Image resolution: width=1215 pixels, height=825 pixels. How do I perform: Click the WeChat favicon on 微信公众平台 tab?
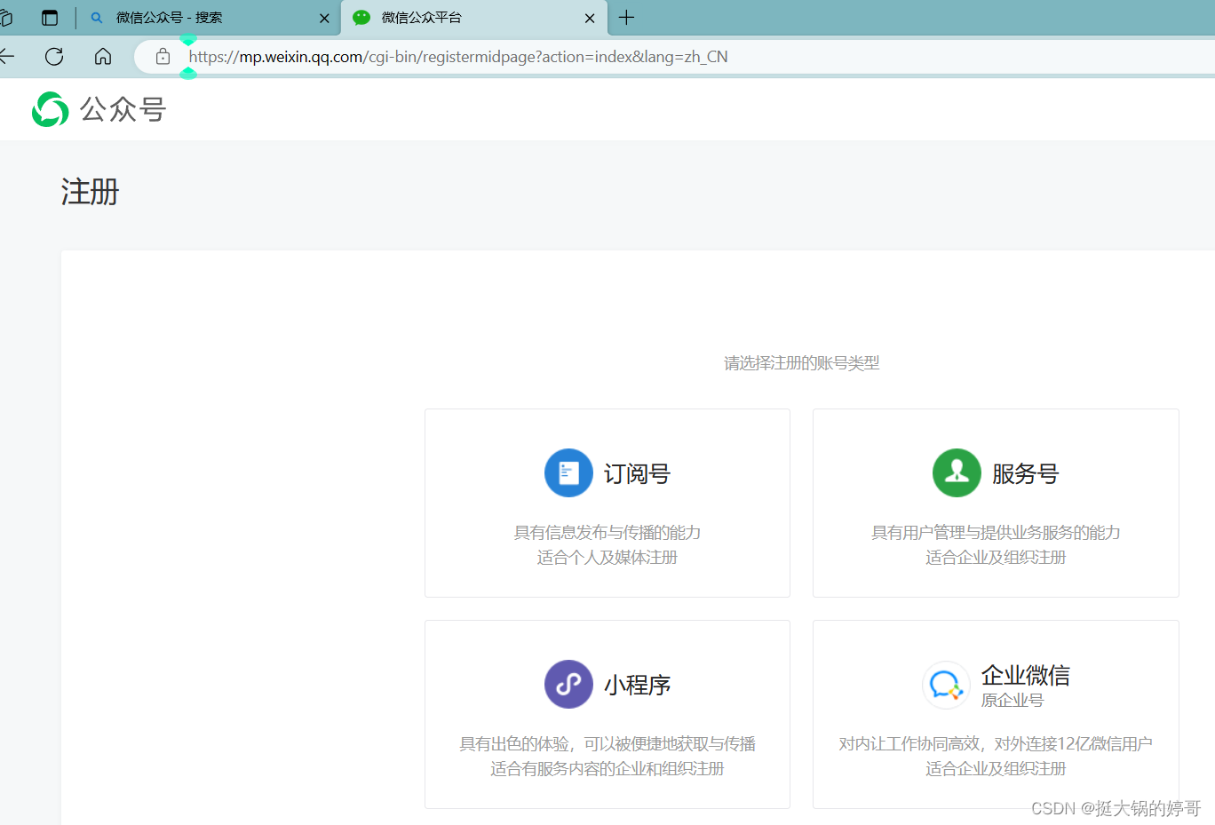pyautogui.click(x=361, y=18)
